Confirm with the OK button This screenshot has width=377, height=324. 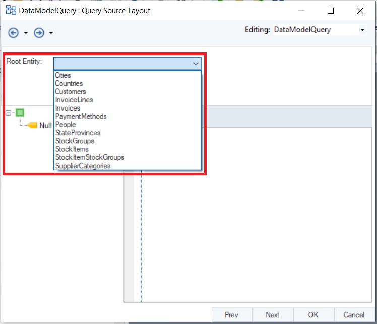coord(313,315)
